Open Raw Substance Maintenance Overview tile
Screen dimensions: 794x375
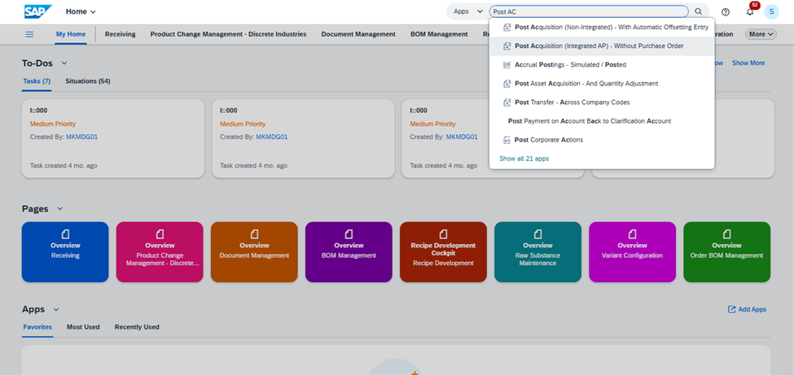click(537, 252)
